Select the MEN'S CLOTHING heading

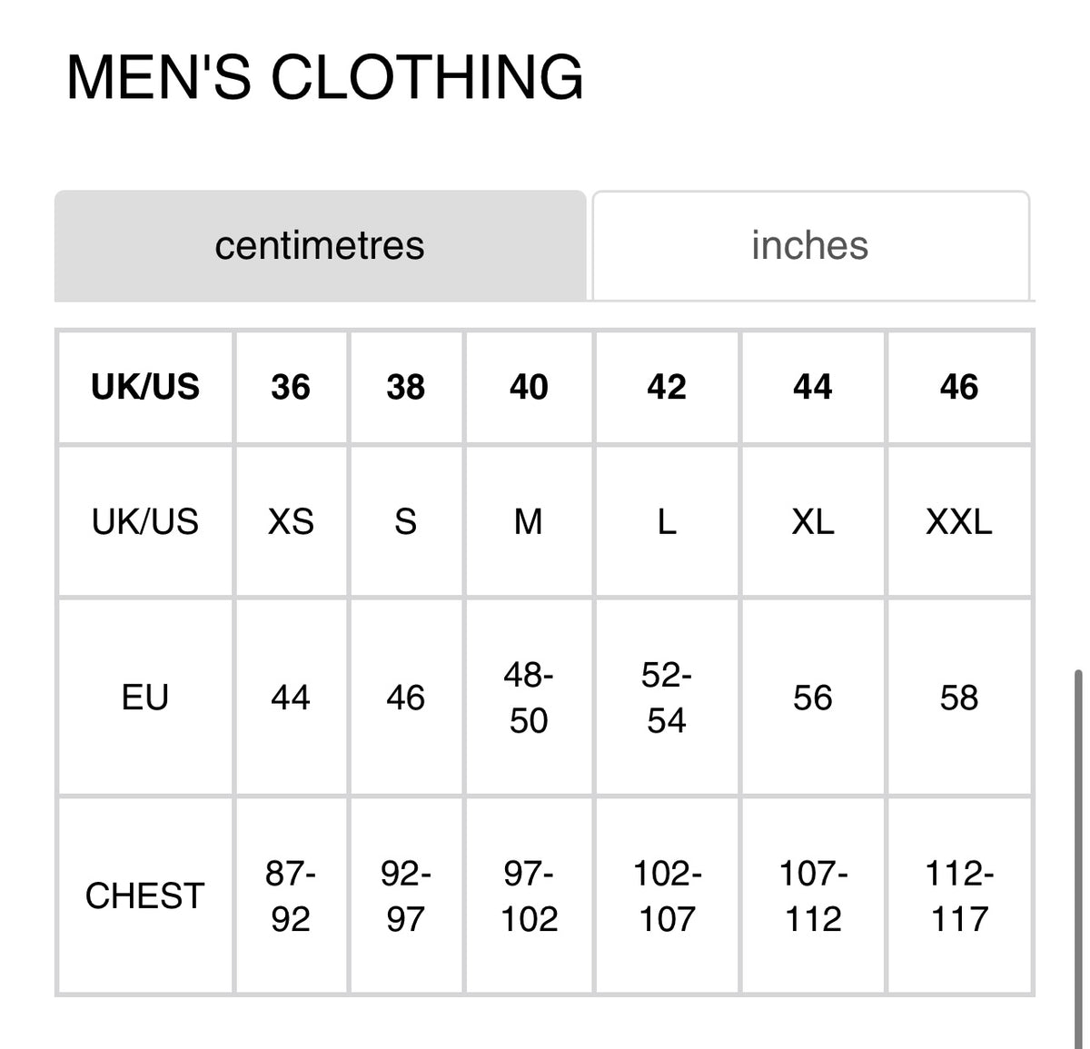325,76
